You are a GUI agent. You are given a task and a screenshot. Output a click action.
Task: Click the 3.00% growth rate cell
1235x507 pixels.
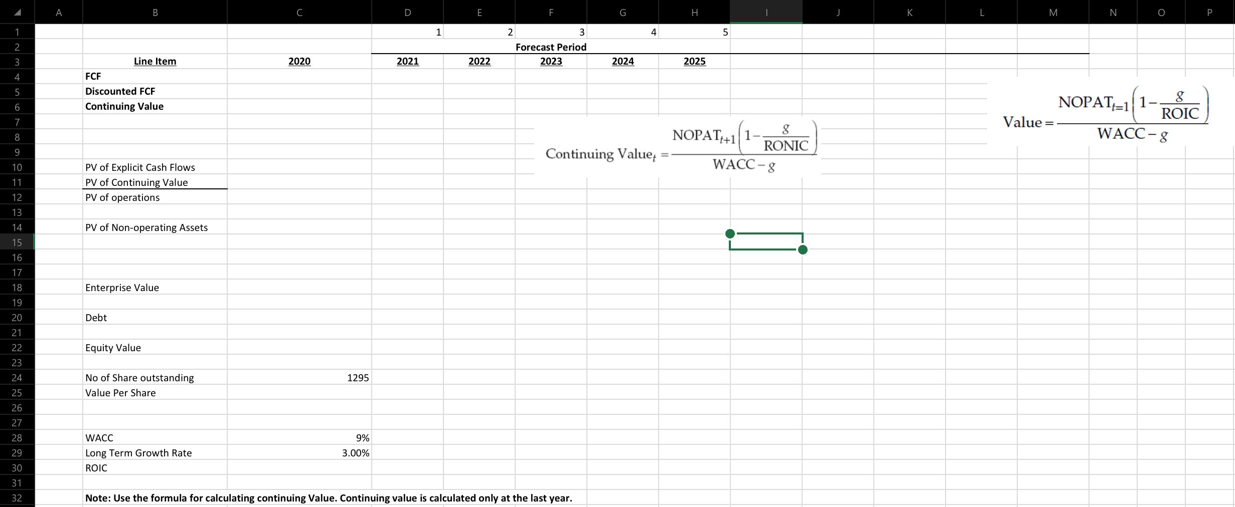pos(299,452)
